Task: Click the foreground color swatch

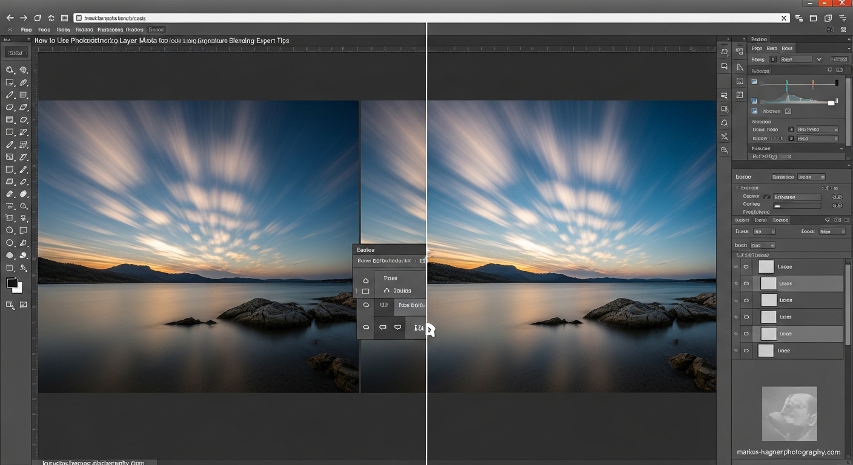Action: pos(12,282)
